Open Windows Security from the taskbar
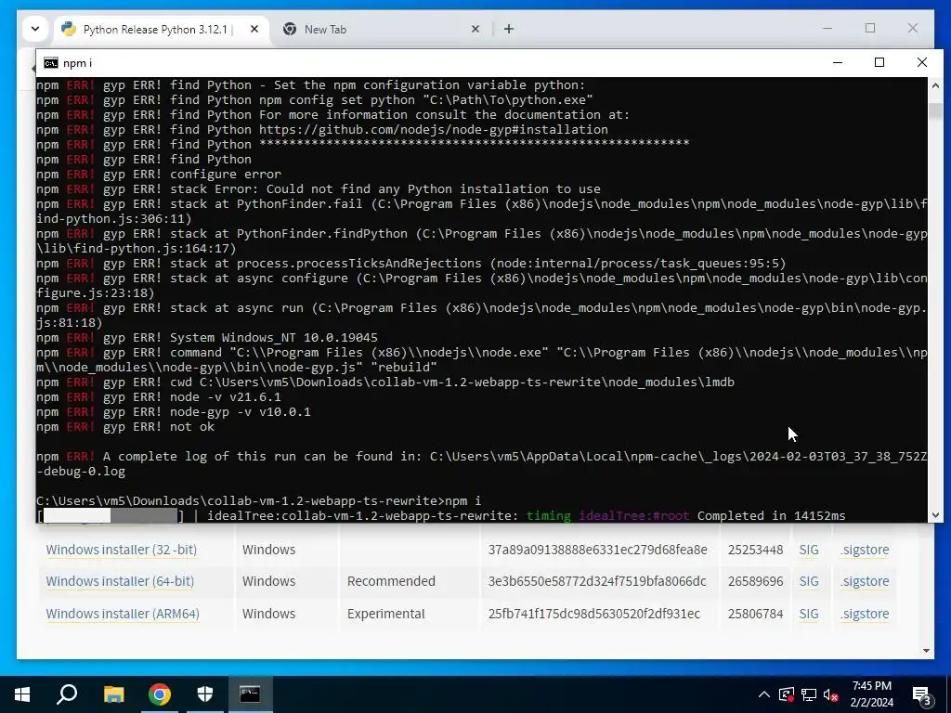The height and width of the screenshot is (713, 951). (205, 694)
